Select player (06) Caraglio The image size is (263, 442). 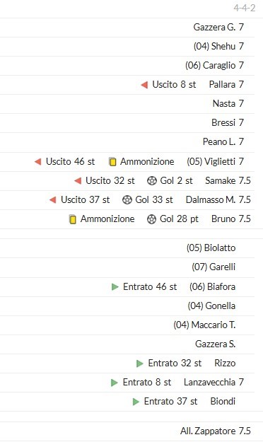210,65
